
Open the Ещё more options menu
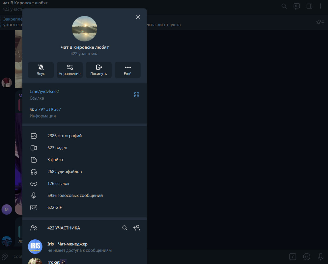click(128, 70)
